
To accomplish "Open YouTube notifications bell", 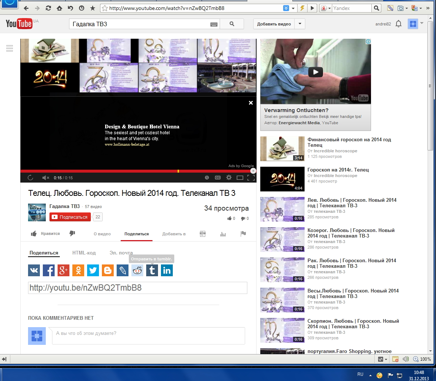I will coord(398,24).
